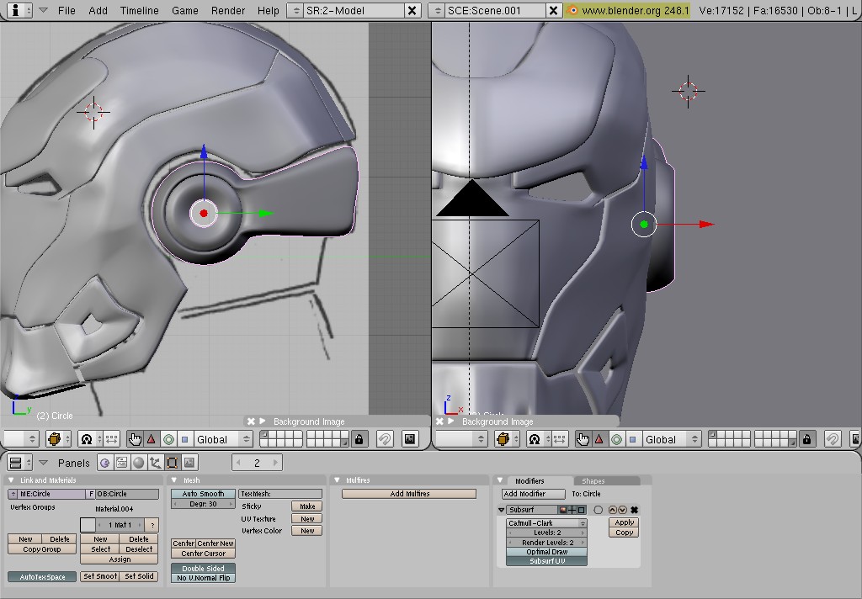
Task: Select the Object context axes icon
Action: 156,463
